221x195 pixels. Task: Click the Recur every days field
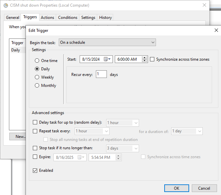101,75
